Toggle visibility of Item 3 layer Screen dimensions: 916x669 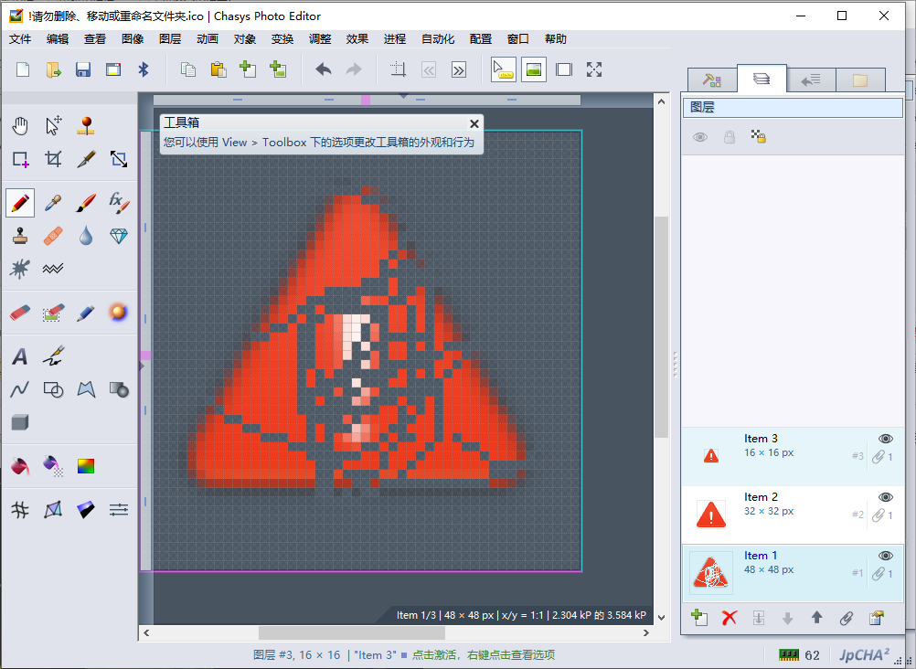pyautogui.click(x=884, y=438)
